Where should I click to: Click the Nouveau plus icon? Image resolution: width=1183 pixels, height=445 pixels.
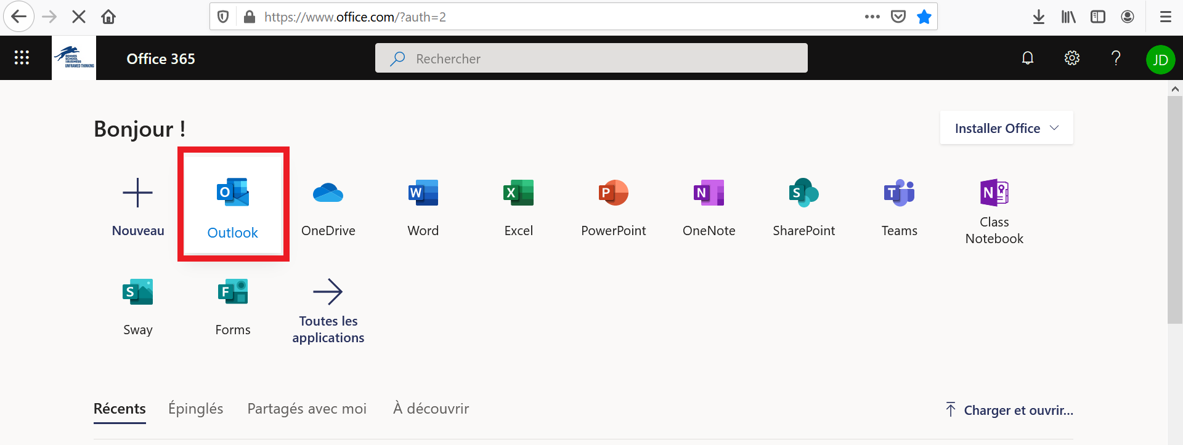(138, 193)
